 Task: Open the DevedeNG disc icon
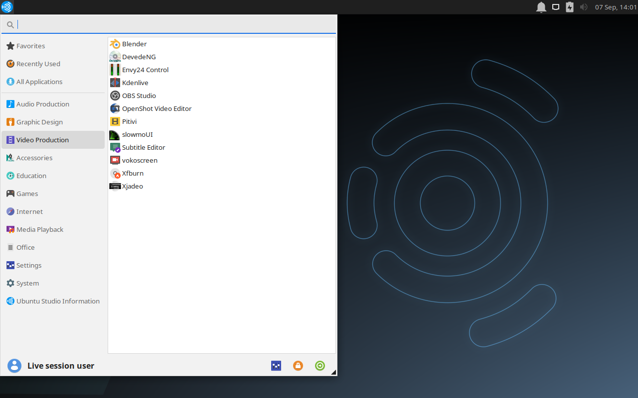click(115, 57)
